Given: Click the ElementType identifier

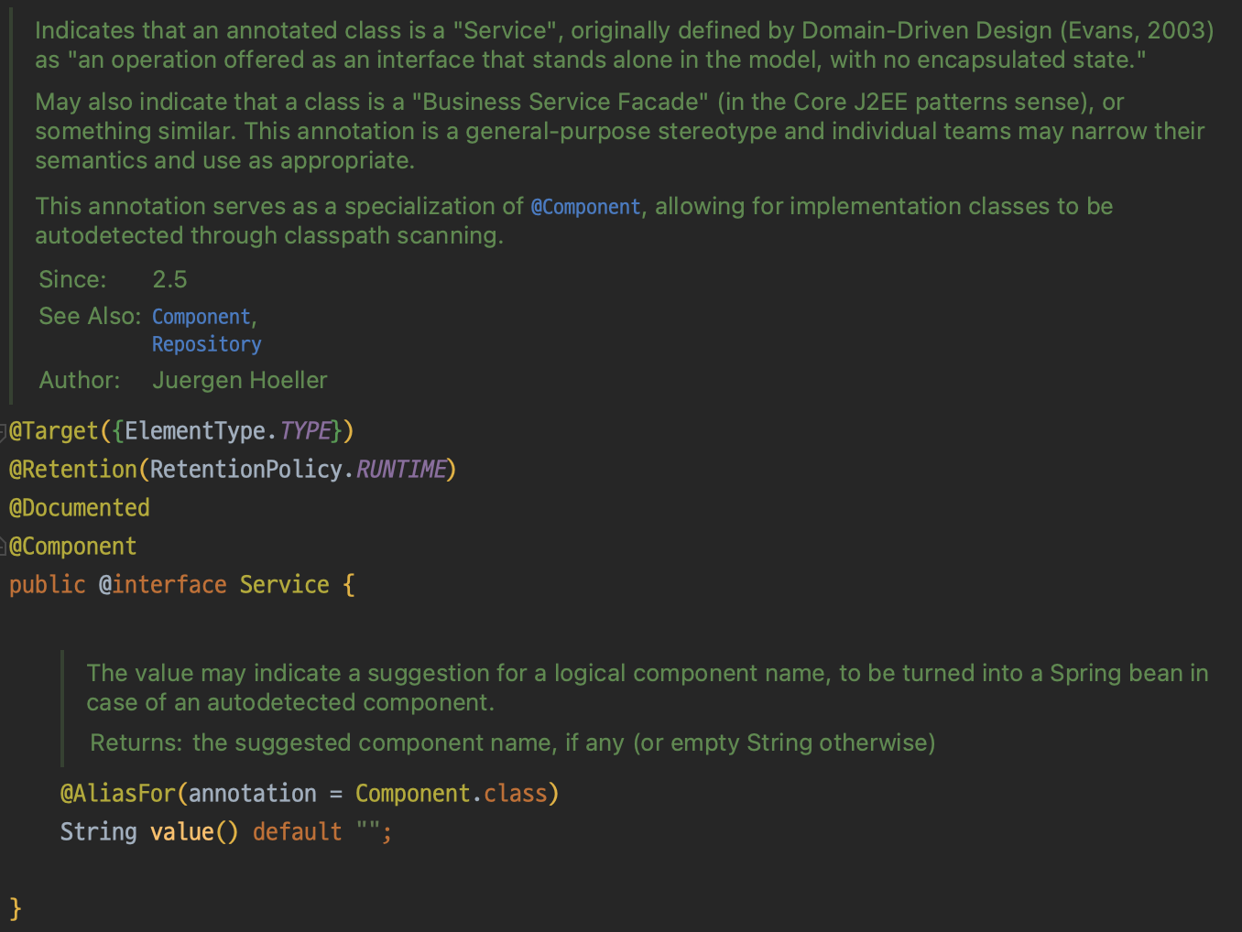Looking at the screenshot, I should 195,431.
